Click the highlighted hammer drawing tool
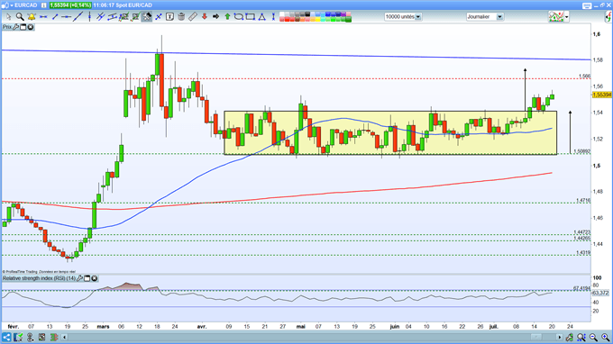The height and width of the screenshot is (344, 613). click(x=147, y=17)
